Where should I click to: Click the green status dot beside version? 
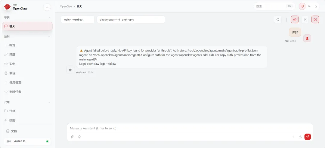[47, 141]
